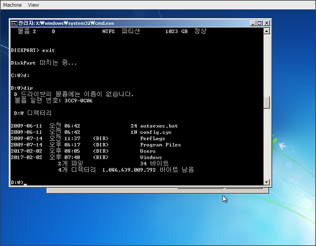Image resolution: width=316 pixels, height=246 pixels.
Task: Click the scrollbar down arrow in cmd window
Action: point(267,182)
